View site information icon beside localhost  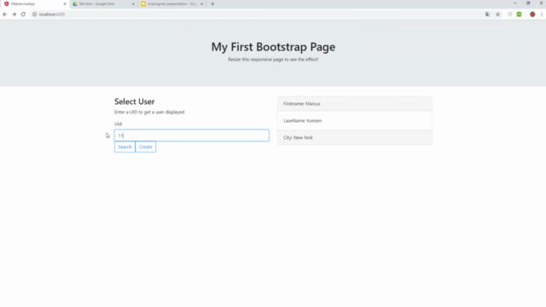[34, 14]
